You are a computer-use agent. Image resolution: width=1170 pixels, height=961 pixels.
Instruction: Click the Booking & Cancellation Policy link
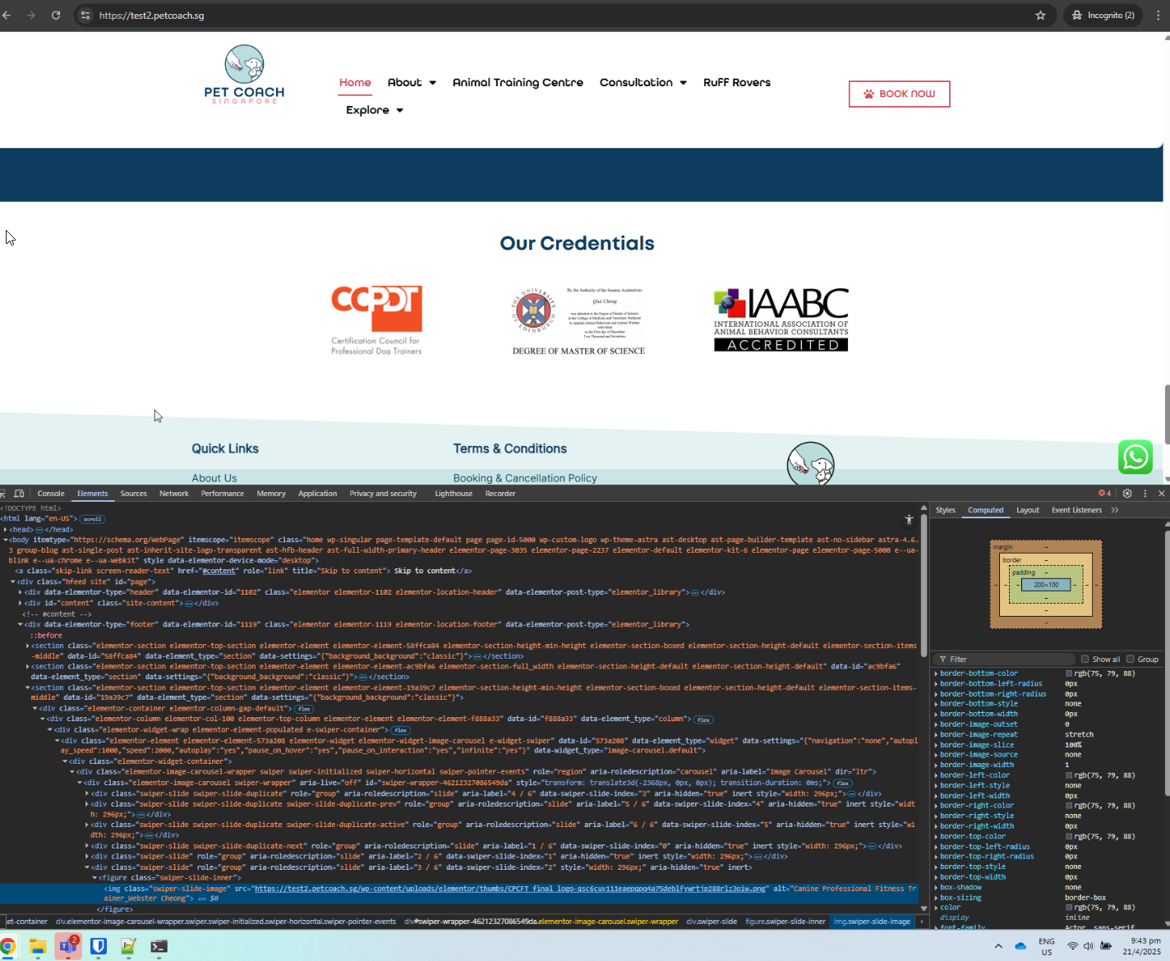pos(525,478)
